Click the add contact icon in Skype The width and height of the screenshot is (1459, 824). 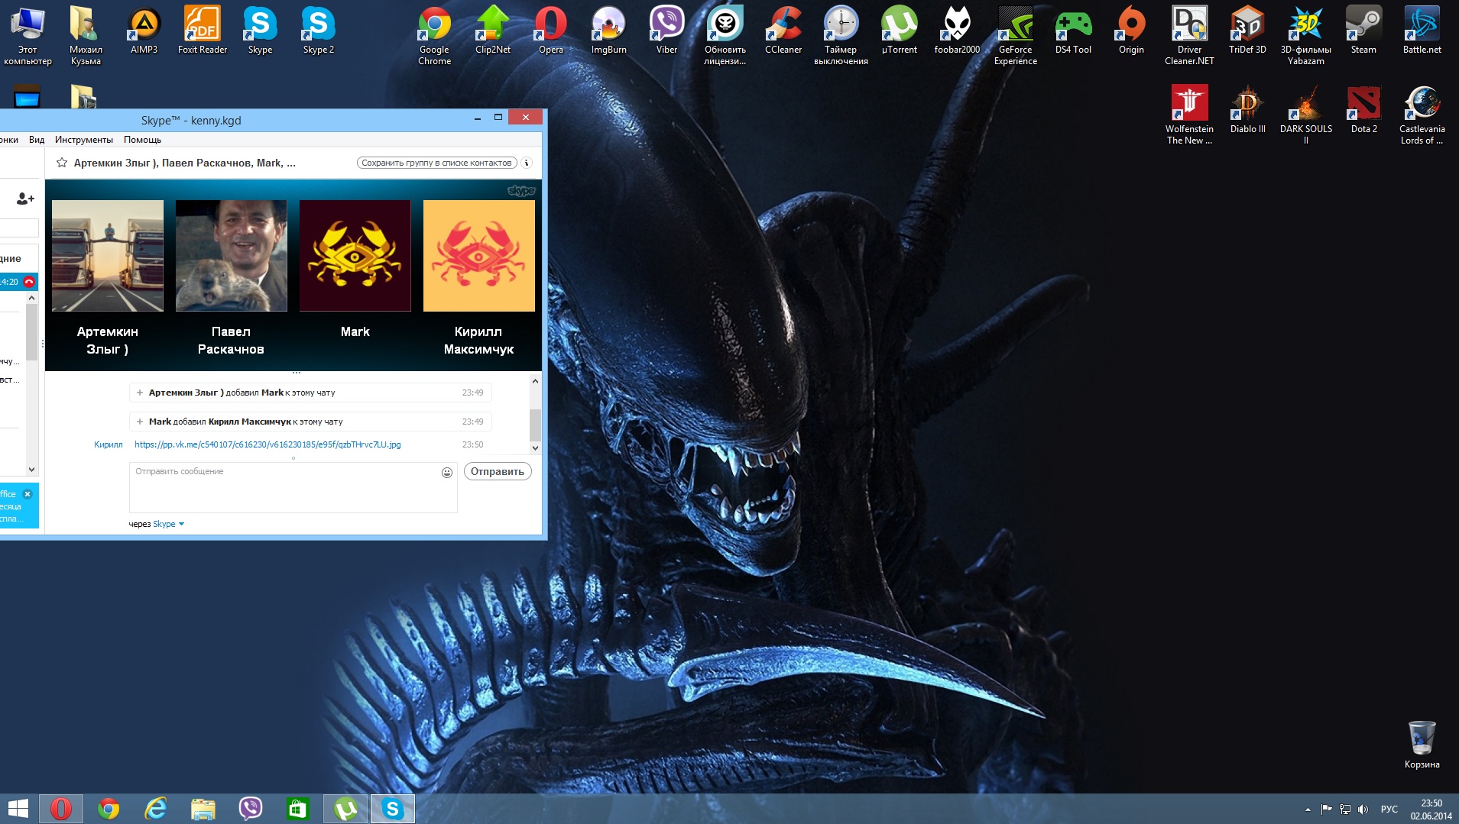coord(25,199)
